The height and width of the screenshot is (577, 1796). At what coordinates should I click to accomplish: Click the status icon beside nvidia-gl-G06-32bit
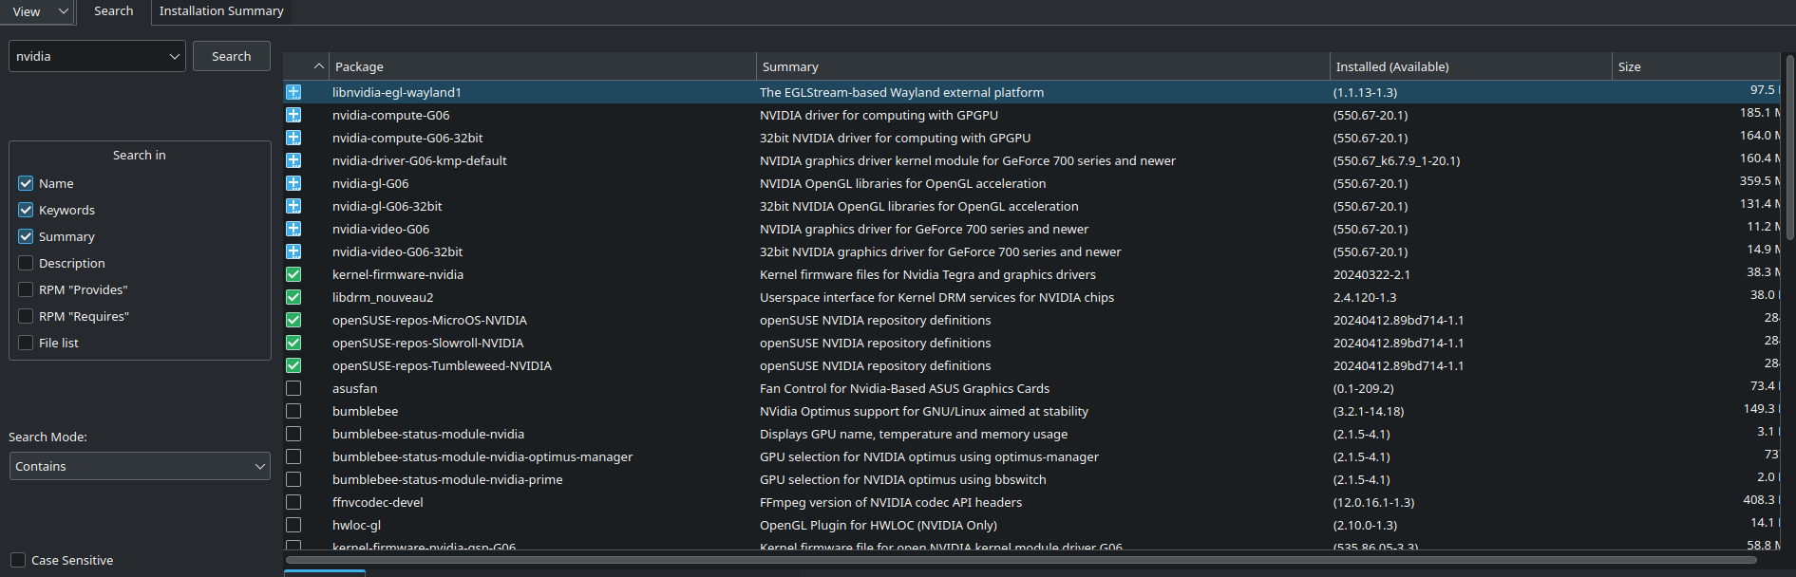pos(293,206)
